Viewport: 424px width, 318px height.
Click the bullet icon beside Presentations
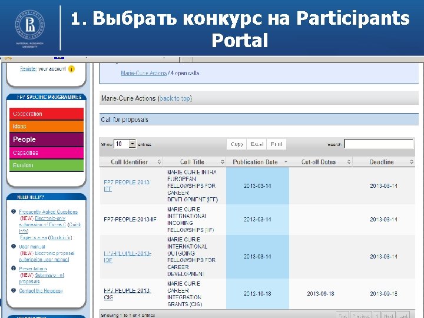pos(14,269)
